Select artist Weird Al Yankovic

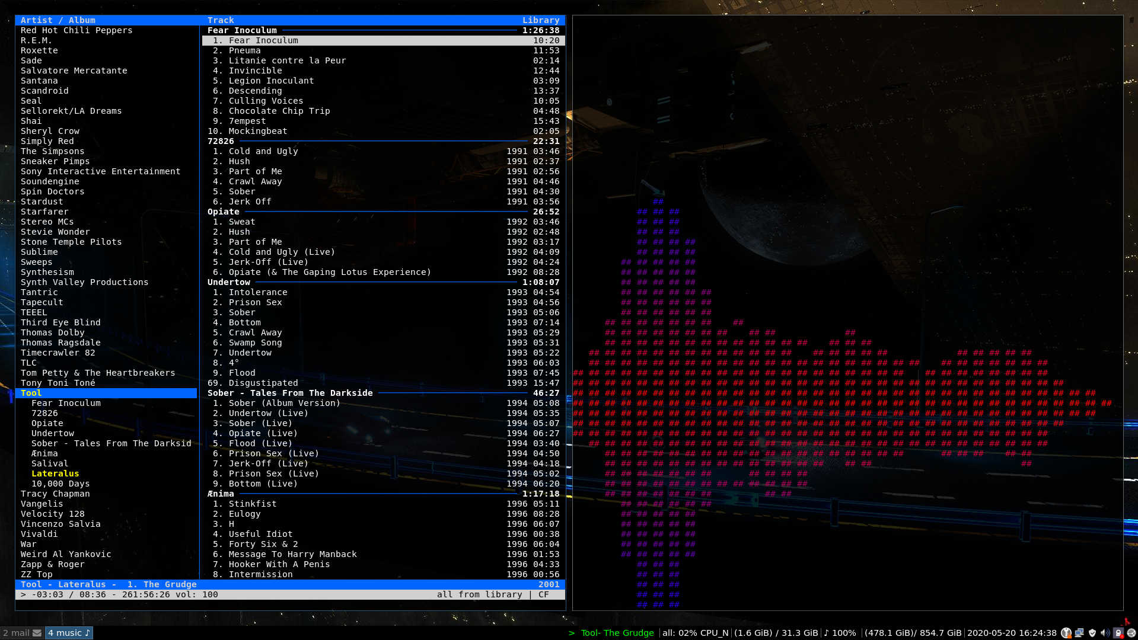66,554
